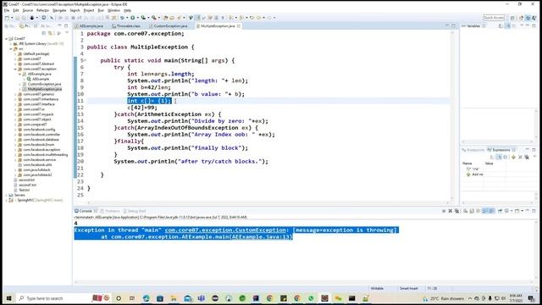The width and height of the screenshot is (542, 305).
Task: Open the Navigate menu
Action: click(59, 10)
